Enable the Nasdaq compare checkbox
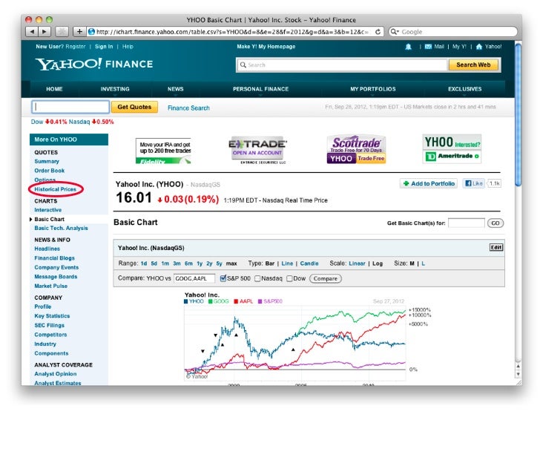 pos(257,278)
